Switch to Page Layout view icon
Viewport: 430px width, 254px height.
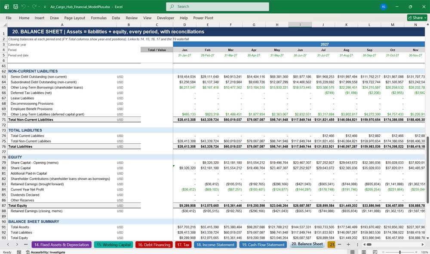coord(363,252)
